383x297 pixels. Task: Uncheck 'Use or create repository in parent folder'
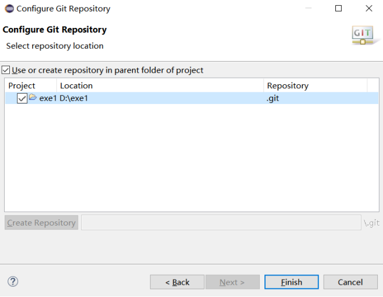pyautogui.click(x=6, y=70)
